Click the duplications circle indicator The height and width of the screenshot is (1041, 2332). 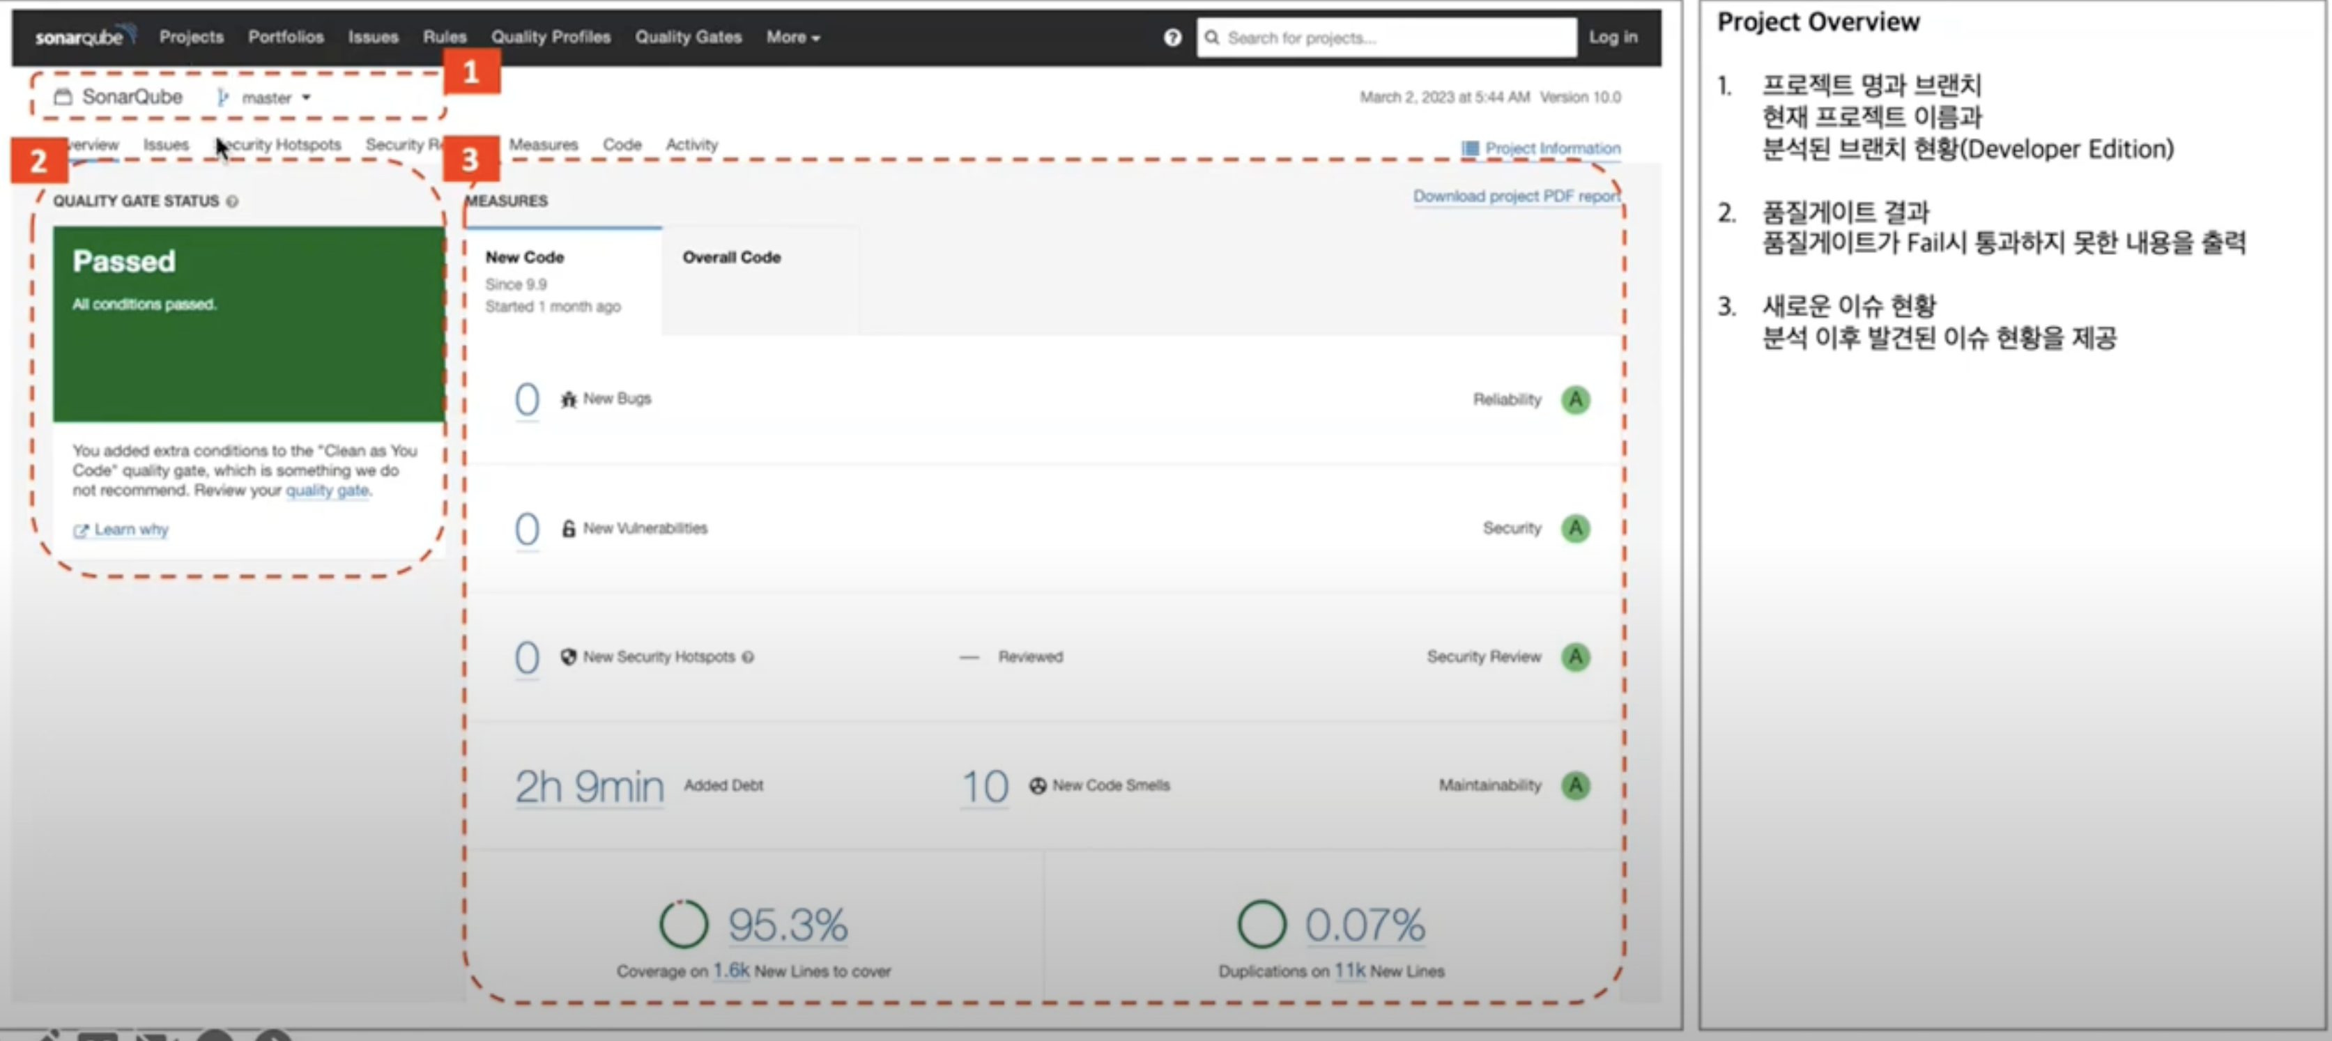(1261, 924)
